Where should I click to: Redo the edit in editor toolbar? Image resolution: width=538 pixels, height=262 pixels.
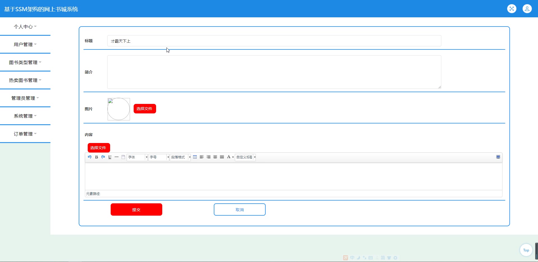pos(103,157)
